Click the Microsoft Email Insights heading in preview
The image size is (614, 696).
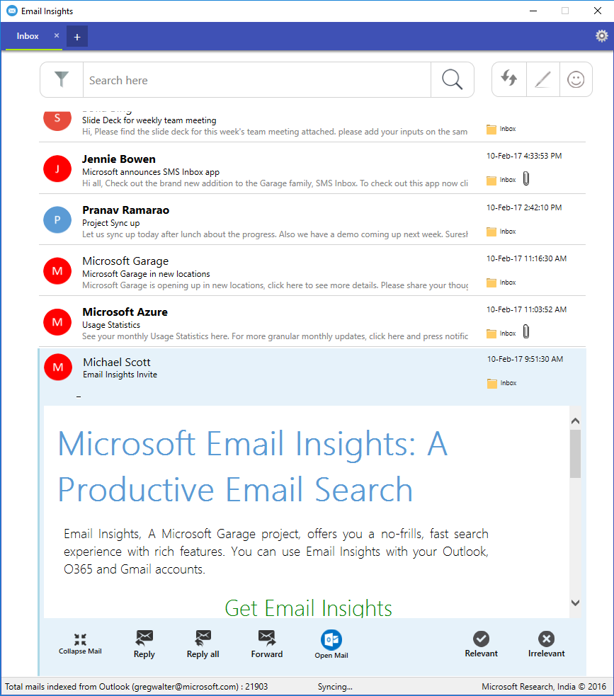coord(253,466)
